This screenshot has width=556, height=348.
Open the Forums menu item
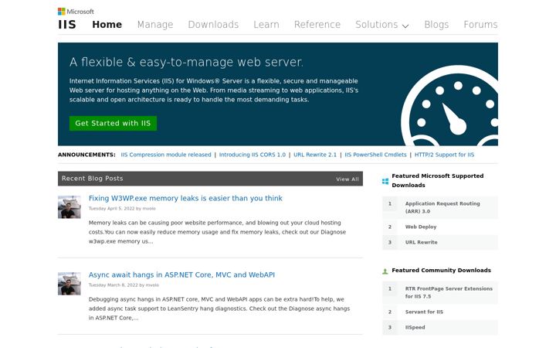pyautogui.click(x=480, y=25)
